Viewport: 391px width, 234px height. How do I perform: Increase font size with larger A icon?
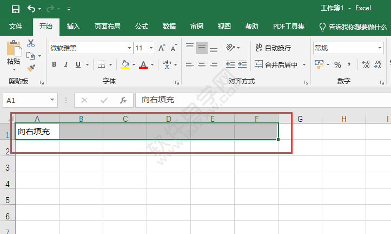(x=162, y=48)
